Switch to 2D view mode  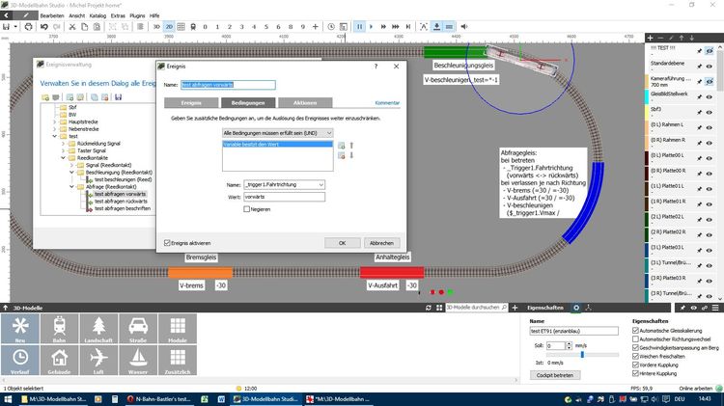tap(169, 27)
